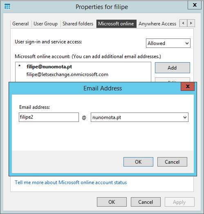Click the dashboard icon in the title bar

point(7,7)
